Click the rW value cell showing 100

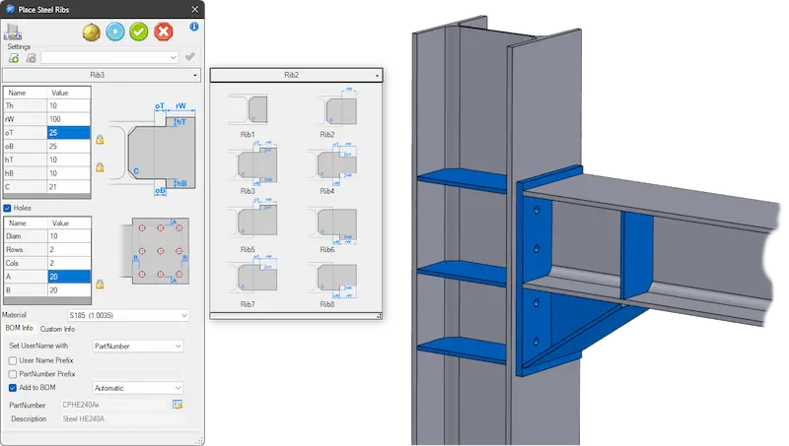click(x=68, y=119)
